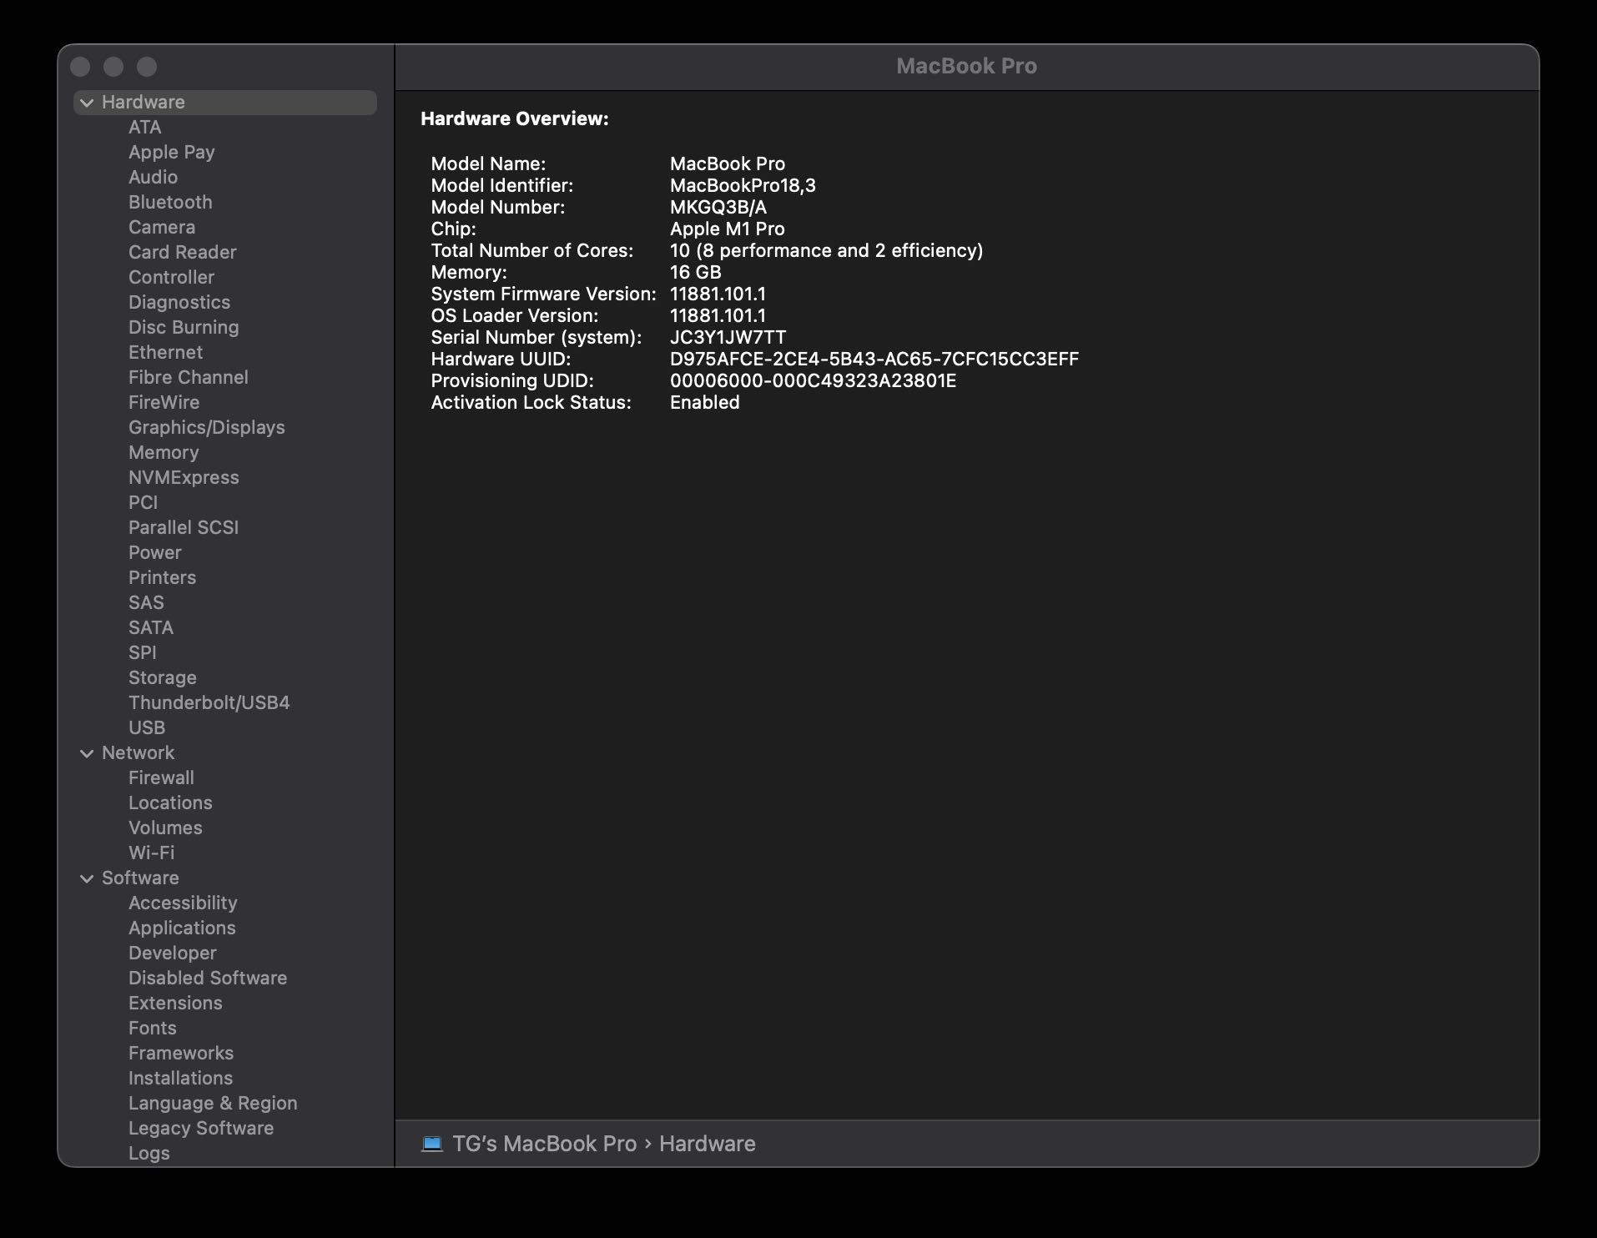Open Disabled Software section
The image size is (1597, 1238).
pos(208,979)
